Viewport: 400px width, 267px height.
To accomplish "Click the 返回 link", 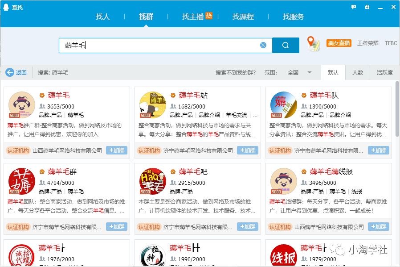I will [21, 73].
